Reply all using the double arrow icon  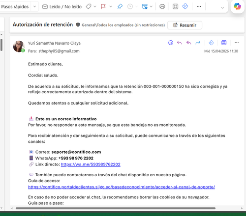coord(189,43)
